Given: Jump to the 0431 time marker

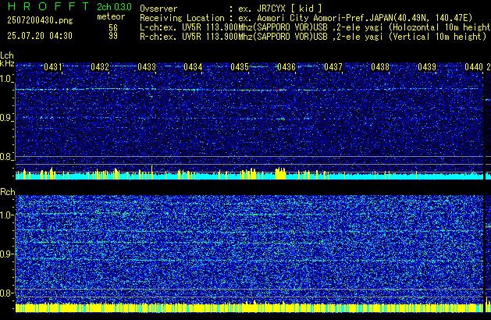Looking at the screenshot, I should tap(53, 67).
